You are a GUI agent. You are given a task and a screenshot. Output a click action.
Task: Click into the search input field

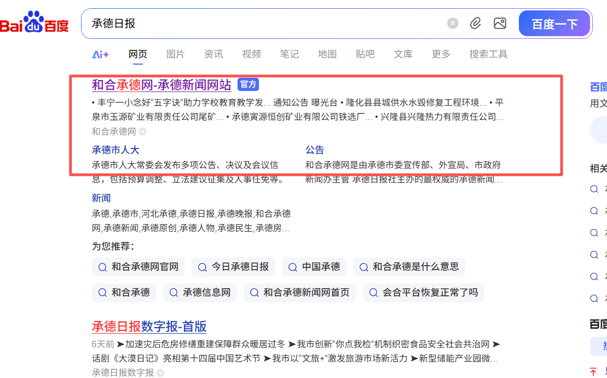click(x=263, y=24)
